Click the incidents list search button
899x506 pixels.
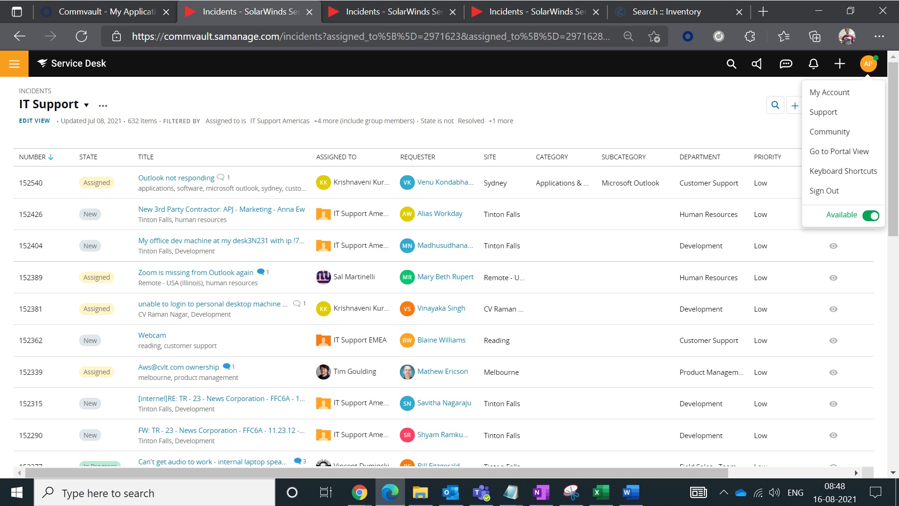[775, 105]
